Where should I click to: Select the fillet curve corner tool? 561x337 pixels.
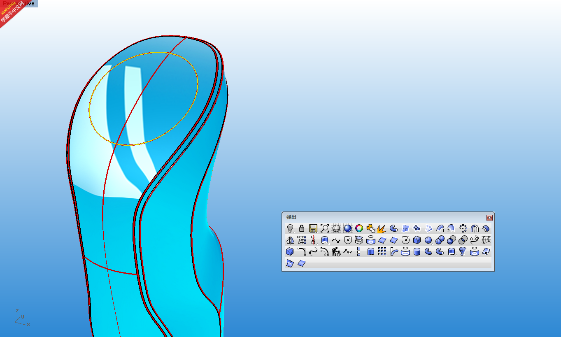pos(302,251)
